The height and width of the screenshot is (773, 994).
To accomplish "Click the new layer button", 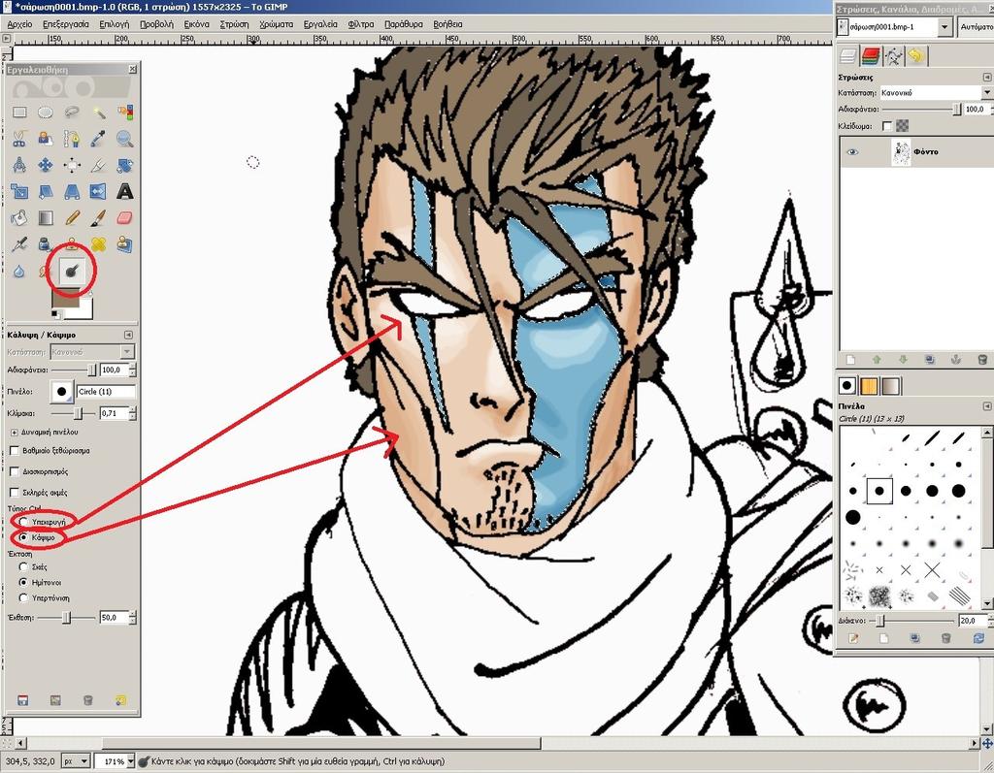I will [x=850, y=359].
